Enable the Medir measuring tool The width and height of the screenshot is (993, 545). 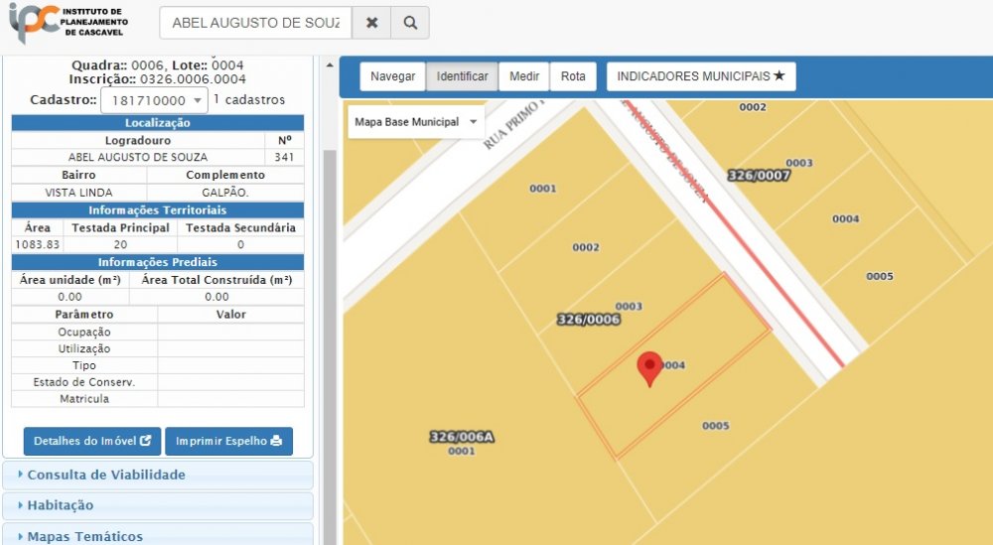coord(524,76)
